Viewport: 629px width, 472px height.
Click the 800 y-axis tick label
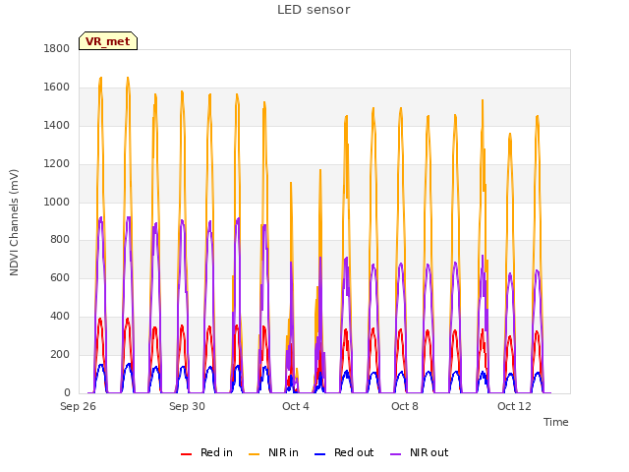click(60, 240)
